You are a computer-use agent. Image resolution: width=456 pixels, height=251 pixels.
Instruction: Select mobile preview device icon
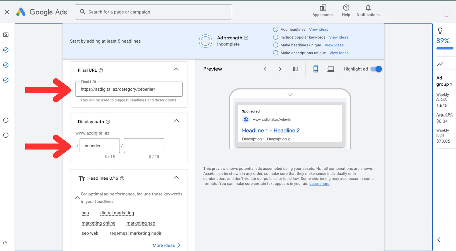(x=316, y=69)
